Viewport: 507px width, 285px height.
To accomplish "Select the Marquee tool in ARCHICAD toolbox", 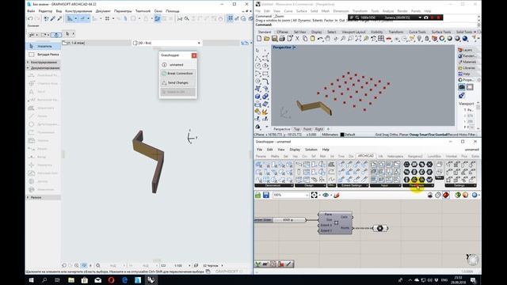I will click(x=44, y=55).
